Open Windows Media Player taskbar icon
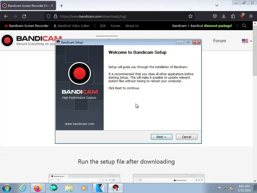257x193 pixels. (x=85, y=188)
